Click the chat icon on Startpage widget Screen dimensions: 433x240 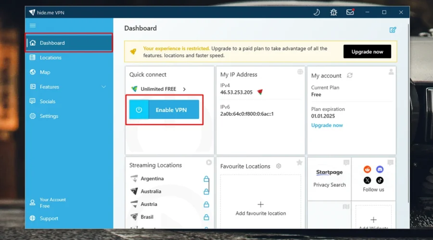pos(346,163)
